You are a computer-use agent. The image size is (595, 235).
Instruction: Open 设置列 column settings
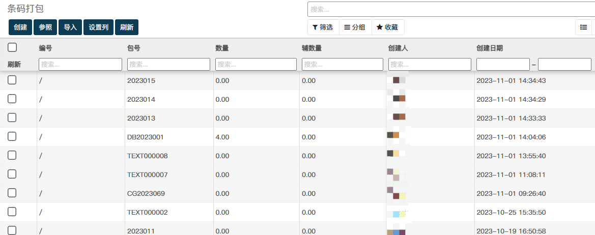(x=98, y=27)
